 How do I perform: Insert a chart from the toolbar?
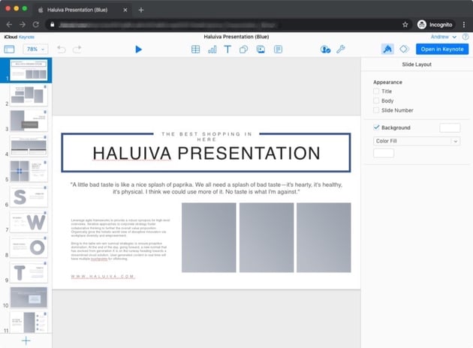[212, 49]
